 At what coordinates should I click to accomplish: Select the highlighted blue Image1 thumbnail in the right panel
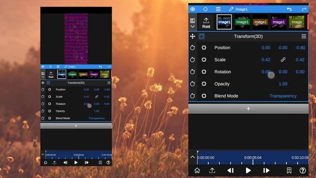tap(224, 22)
